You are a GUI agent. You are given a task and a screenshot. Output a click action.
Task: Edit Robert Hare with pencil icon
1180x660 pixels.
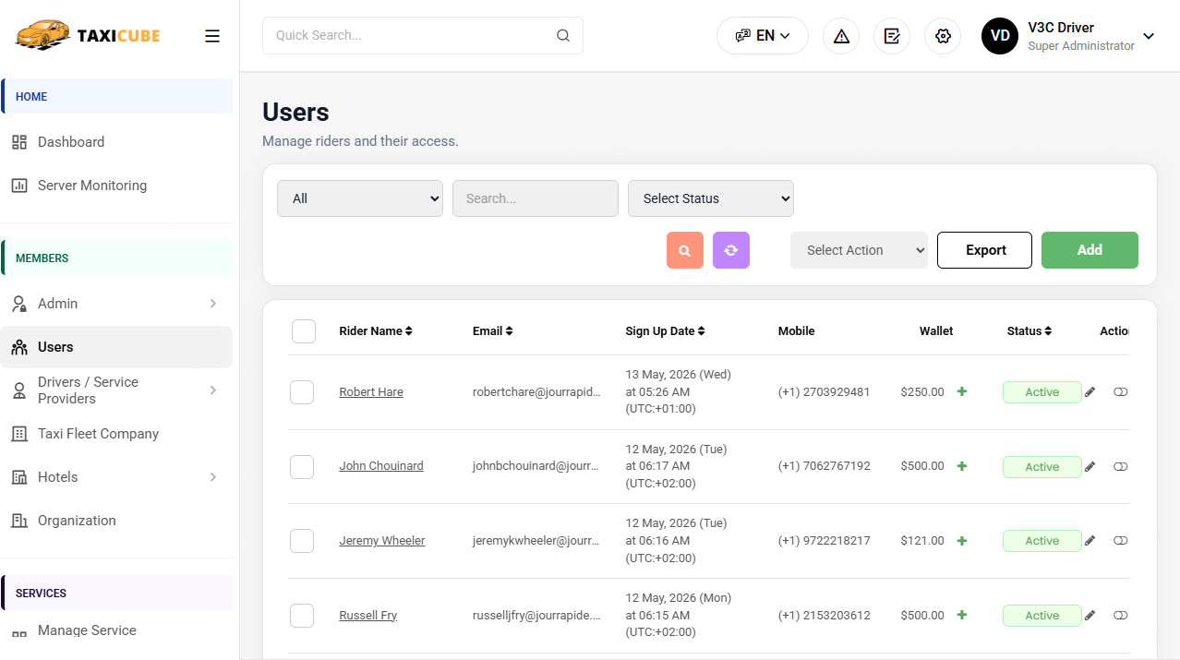click(1090, 392)
